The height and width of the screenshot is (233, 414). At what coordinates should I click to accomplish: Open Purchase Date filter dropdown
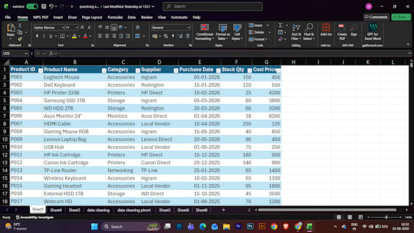[x=218, y=71]
